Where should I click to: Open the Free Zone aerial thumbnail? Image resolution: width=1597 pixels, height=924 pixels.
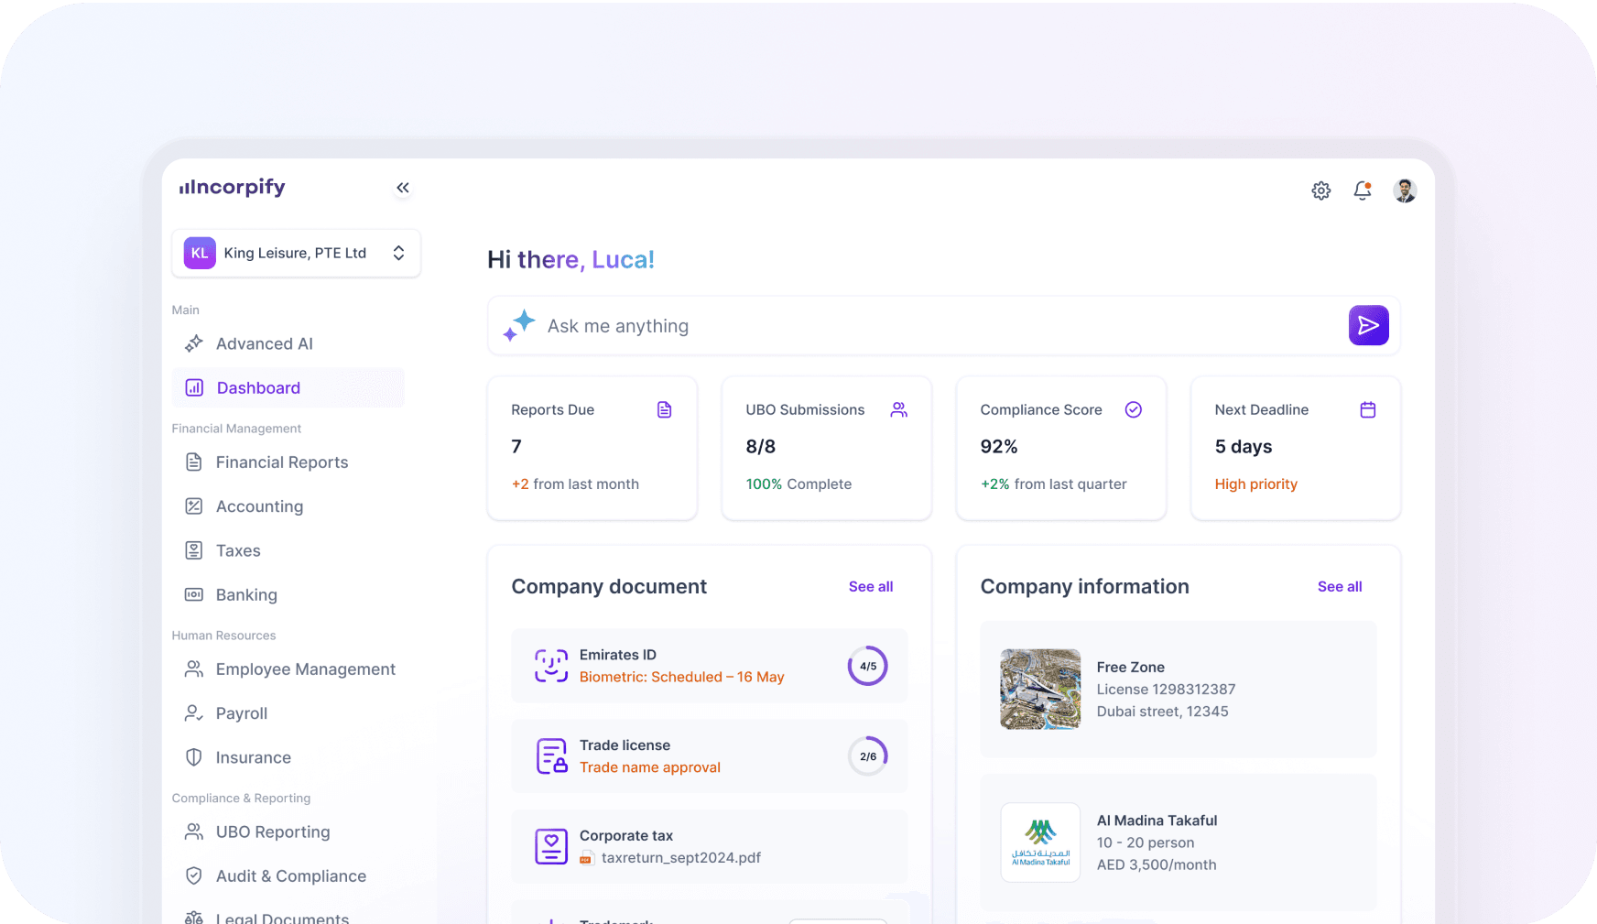pos(1040,690)
